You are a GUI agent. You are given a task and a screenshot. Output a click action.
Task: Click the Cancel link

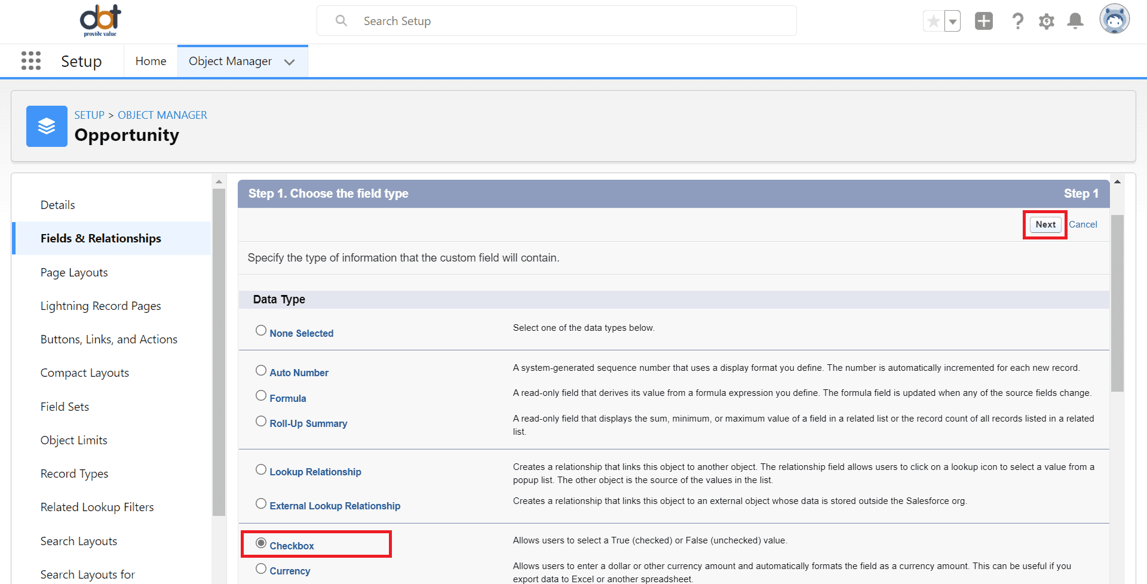coord(1083,225)
